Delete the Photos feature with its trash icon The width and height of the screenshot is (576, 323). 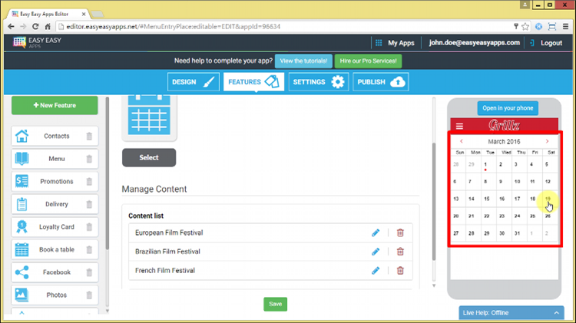pyautogui.click(x=89, y=295)
